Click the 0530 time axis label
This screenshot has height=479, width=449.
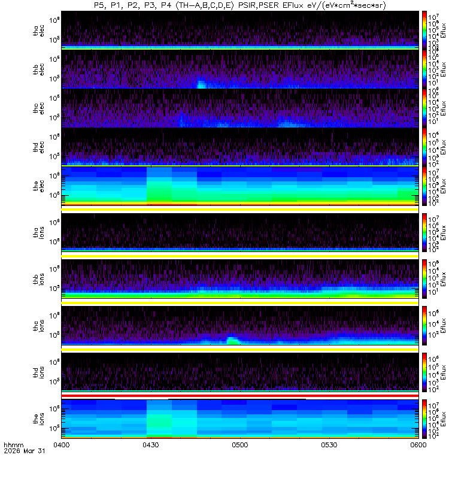click(x=329, y=445)
